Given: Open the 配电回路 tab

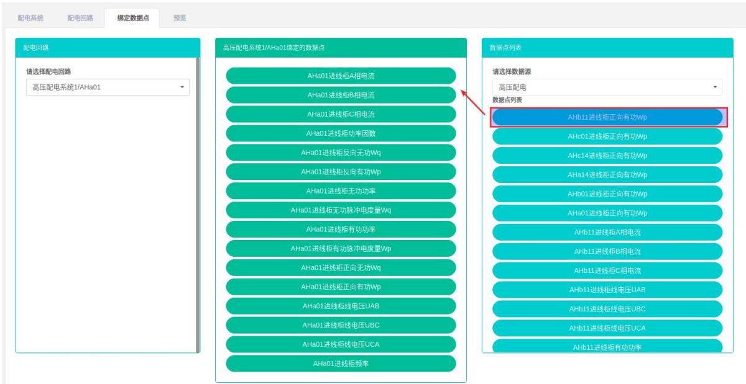Looking at the screenshot, I should 80,17.
